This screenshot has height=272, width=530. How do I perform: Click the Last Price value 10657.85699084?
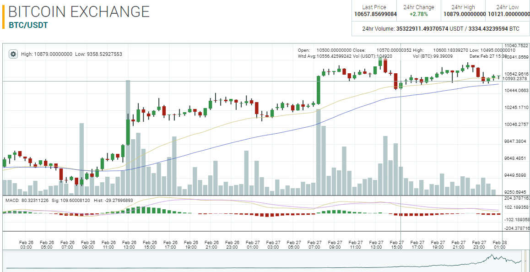coord(375,14)
